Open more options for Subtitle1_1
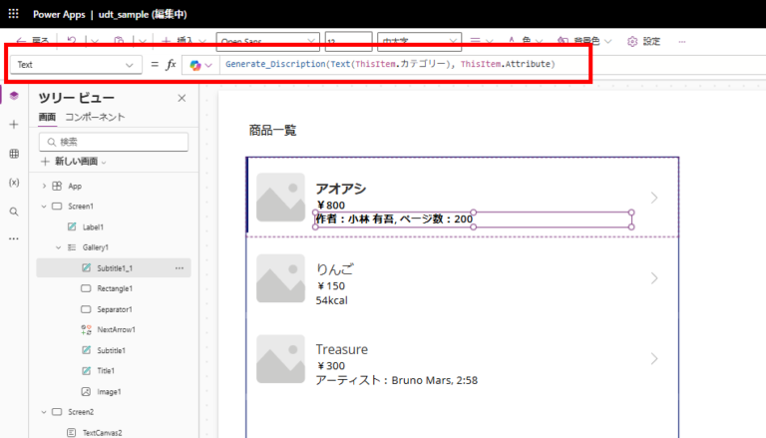 tap(180, 268)
